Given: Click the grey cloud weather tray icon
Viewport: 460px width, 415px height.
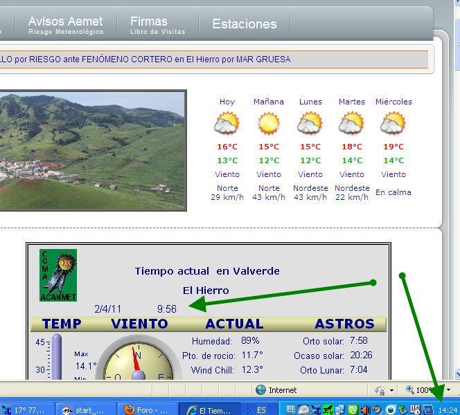Looking at the screenshot, I should (x=303, y=409).
